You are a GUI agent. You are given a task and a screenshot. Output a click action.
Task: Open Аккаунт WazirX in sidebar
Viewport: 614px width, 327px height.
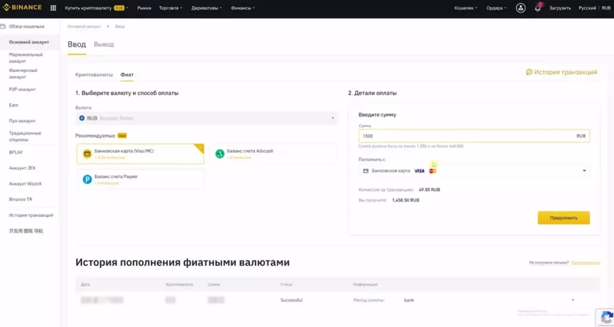(25, 184)
